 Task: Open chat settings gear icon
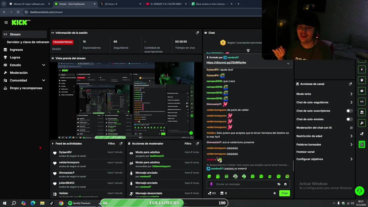click(x=275, y=193)
